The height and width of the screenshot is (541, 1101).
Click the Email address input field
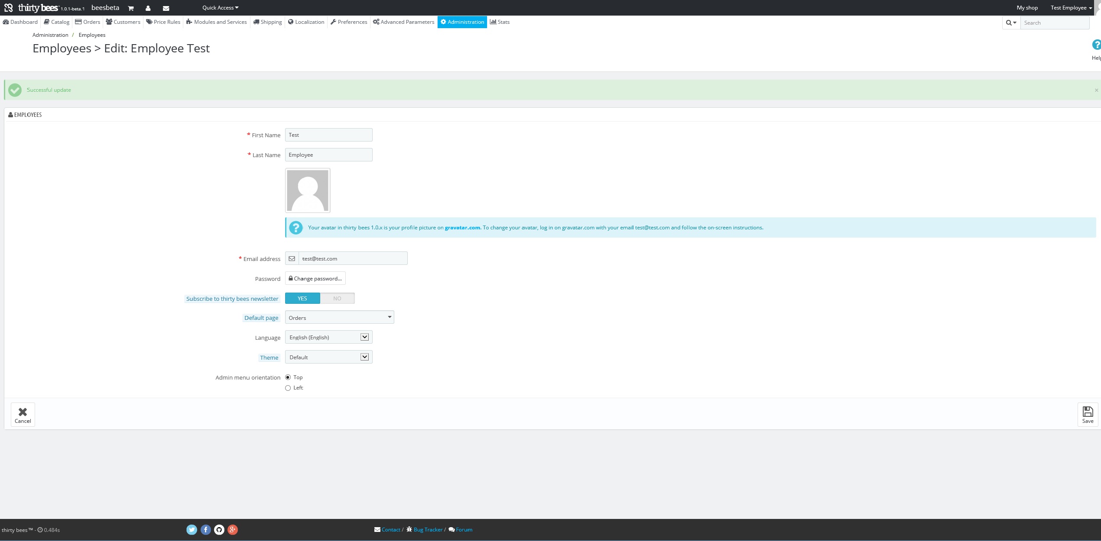coord(352,259)
